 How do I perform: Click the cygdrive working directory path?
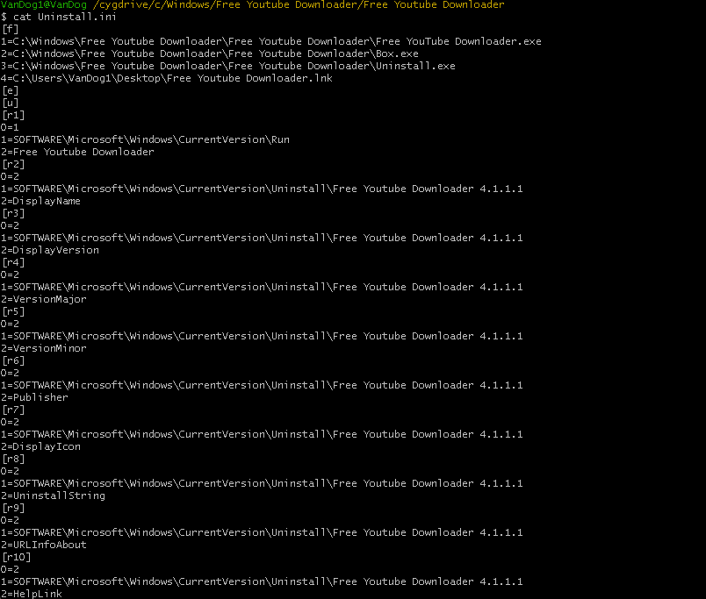pyautogui.click(x=299, y=4)
